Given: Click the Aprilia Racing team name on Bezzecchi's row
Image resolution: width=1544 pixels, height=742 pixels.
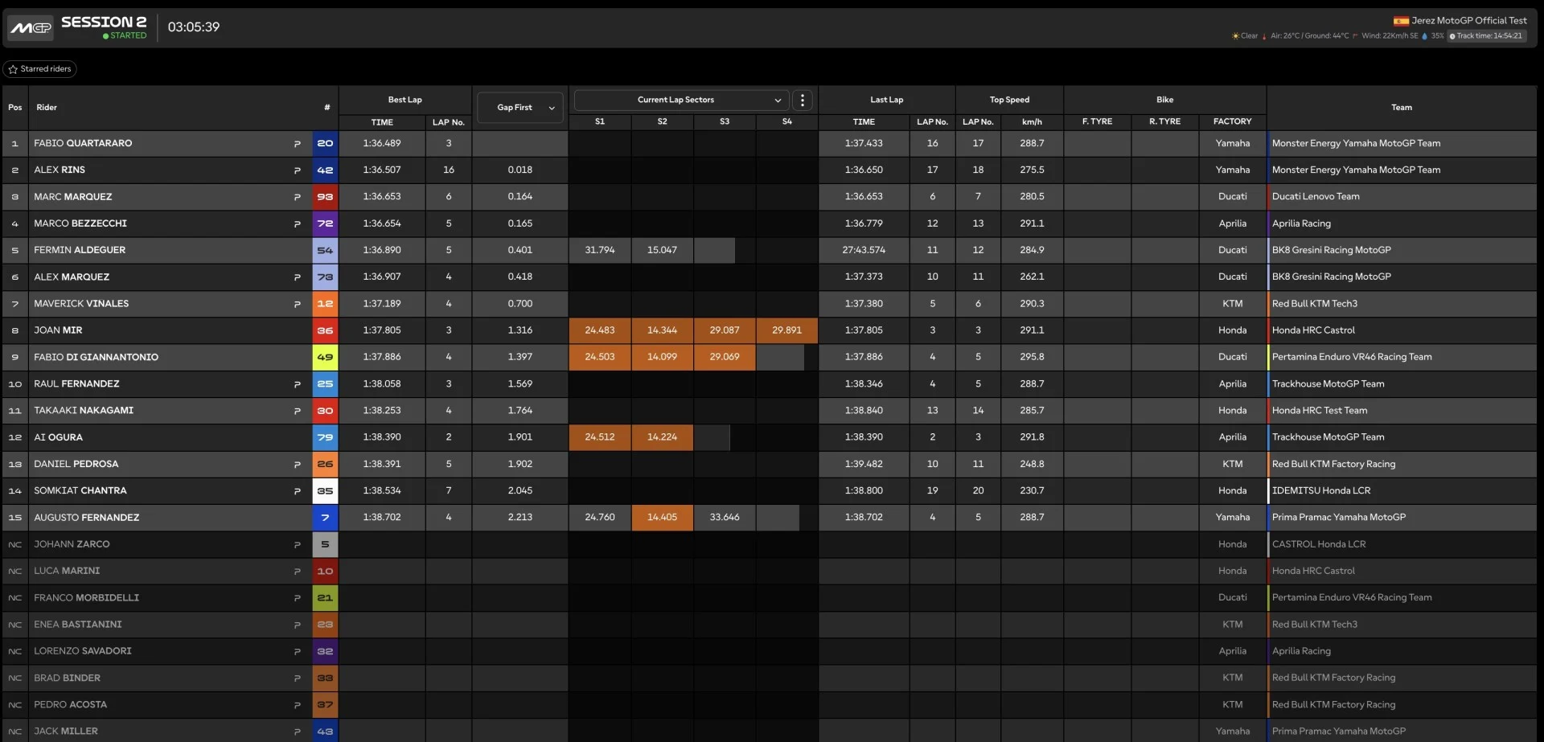Looking at the screenshot, I should click(x=1301, y=223).
